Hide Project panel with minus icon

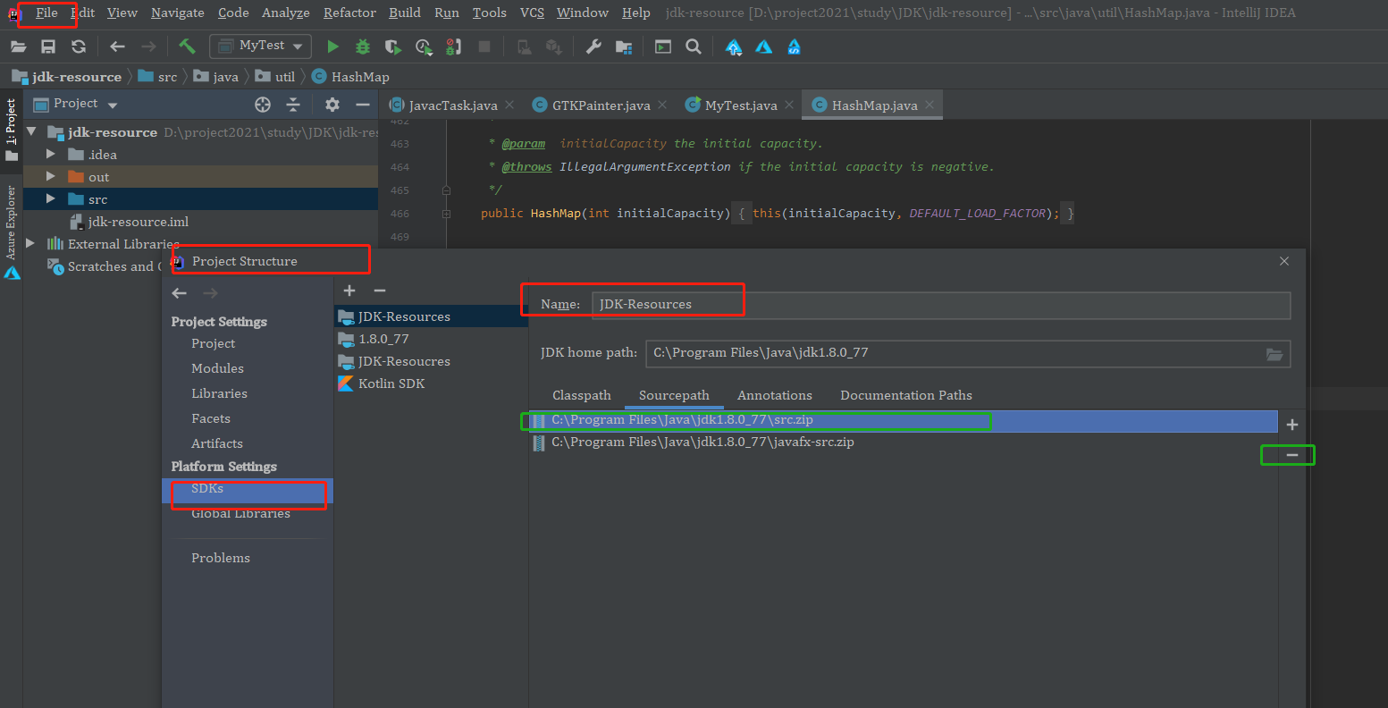pyautogui.click(x=362, y=105)
